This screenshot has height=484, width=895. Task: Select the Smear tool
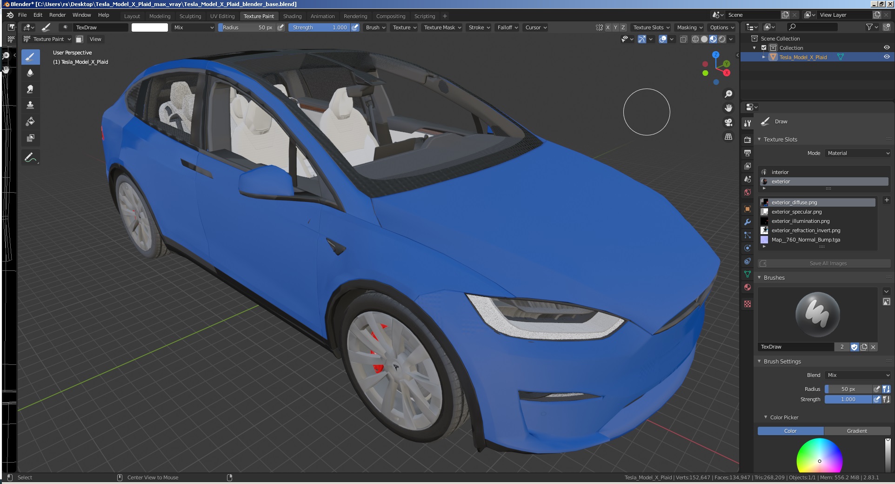click(30, 89)
